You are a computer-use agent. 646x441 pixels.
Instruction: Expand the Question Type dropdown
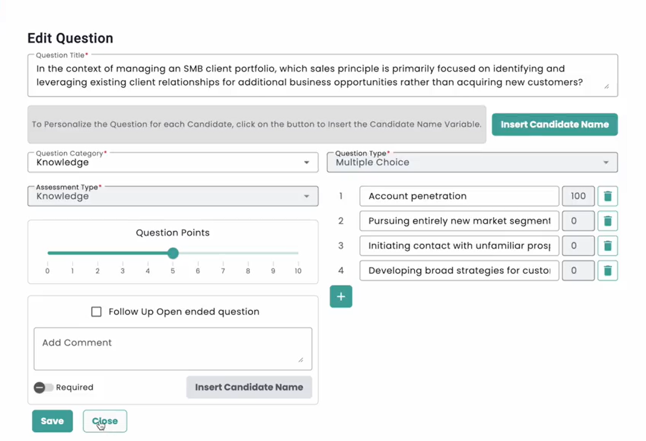(472, 162)
